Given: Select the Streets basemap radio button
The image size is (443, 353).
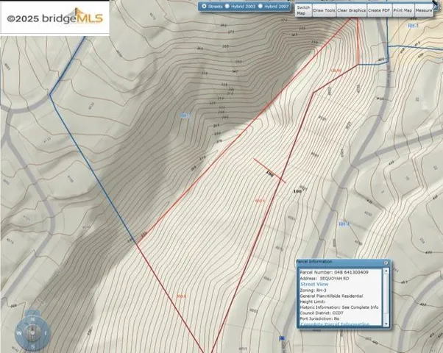Looking at the screenshot, I should [x=204, y=6].
